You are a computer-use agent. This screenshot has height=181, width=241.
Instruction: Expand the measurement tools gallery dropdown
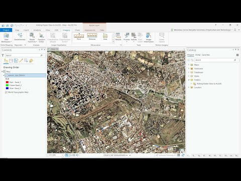pos(113,41)
